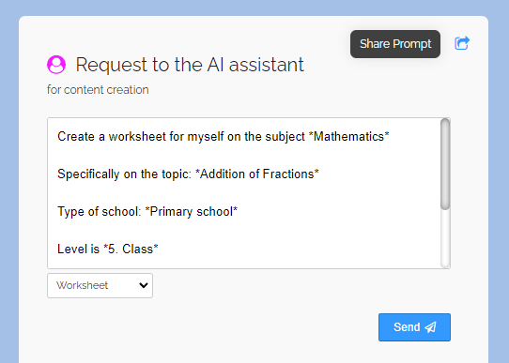Place the cursor on the "Level is *5. Class*" line
The height and width of the screenshot is (363, 509).
[x=108, y=250]
